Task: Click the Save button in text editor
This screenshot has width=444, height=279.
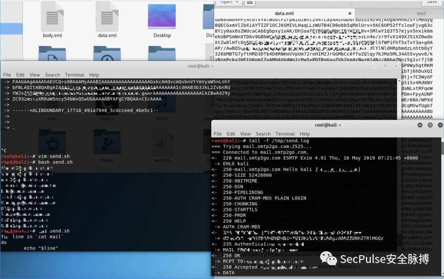Action: pos(432,2)
